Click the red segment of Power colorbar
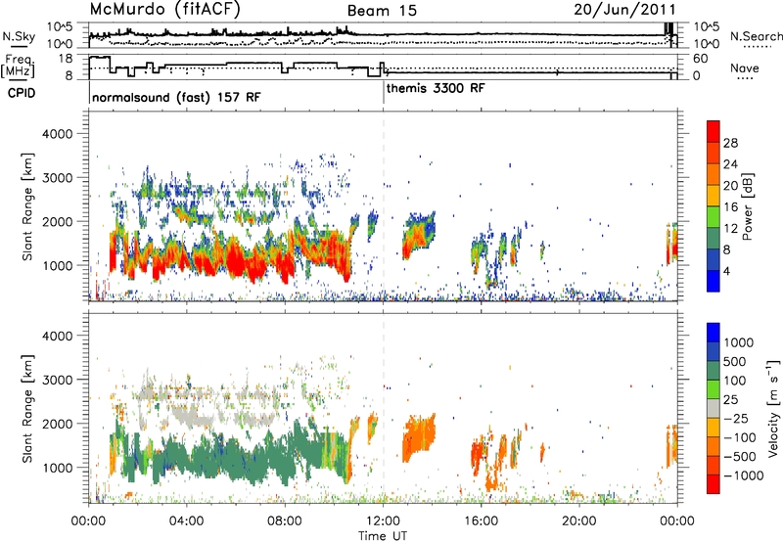Viewport: 783px width, 542px height. click(x=714, y=132)
